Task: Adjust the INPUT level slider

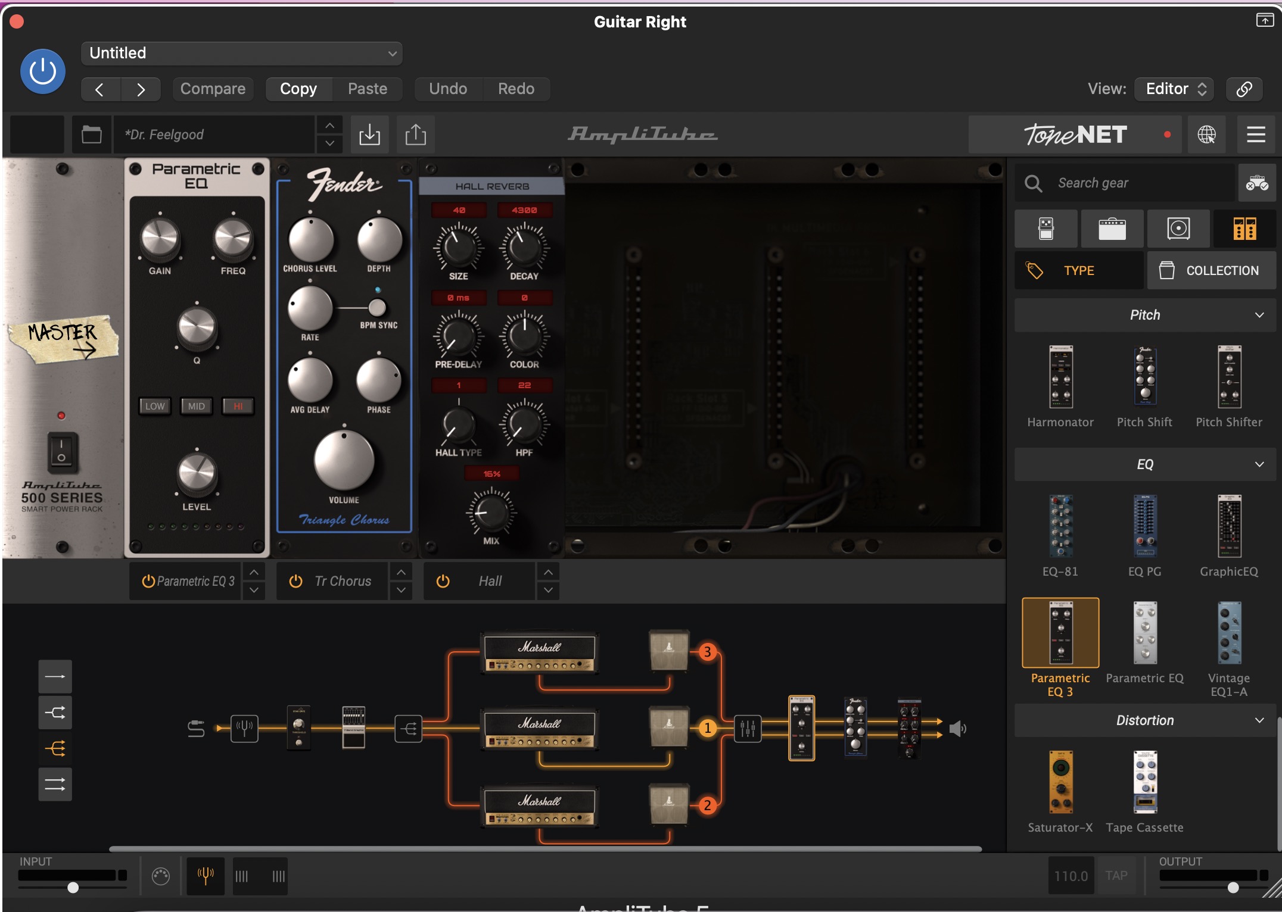Action: 73,887
